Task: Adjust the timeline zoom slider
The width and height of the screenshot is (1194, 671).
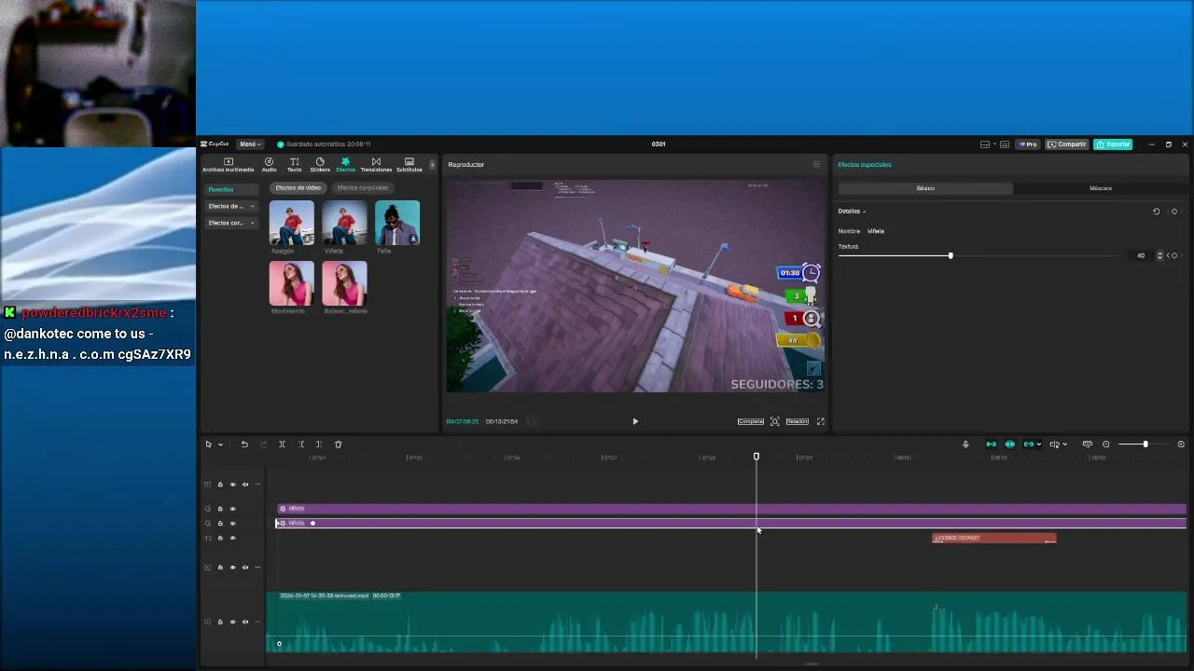Action: [1145, 445]
